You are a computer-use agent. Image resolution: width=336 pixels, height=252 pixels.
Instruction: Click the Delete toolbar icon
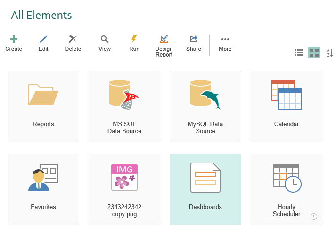73,39
